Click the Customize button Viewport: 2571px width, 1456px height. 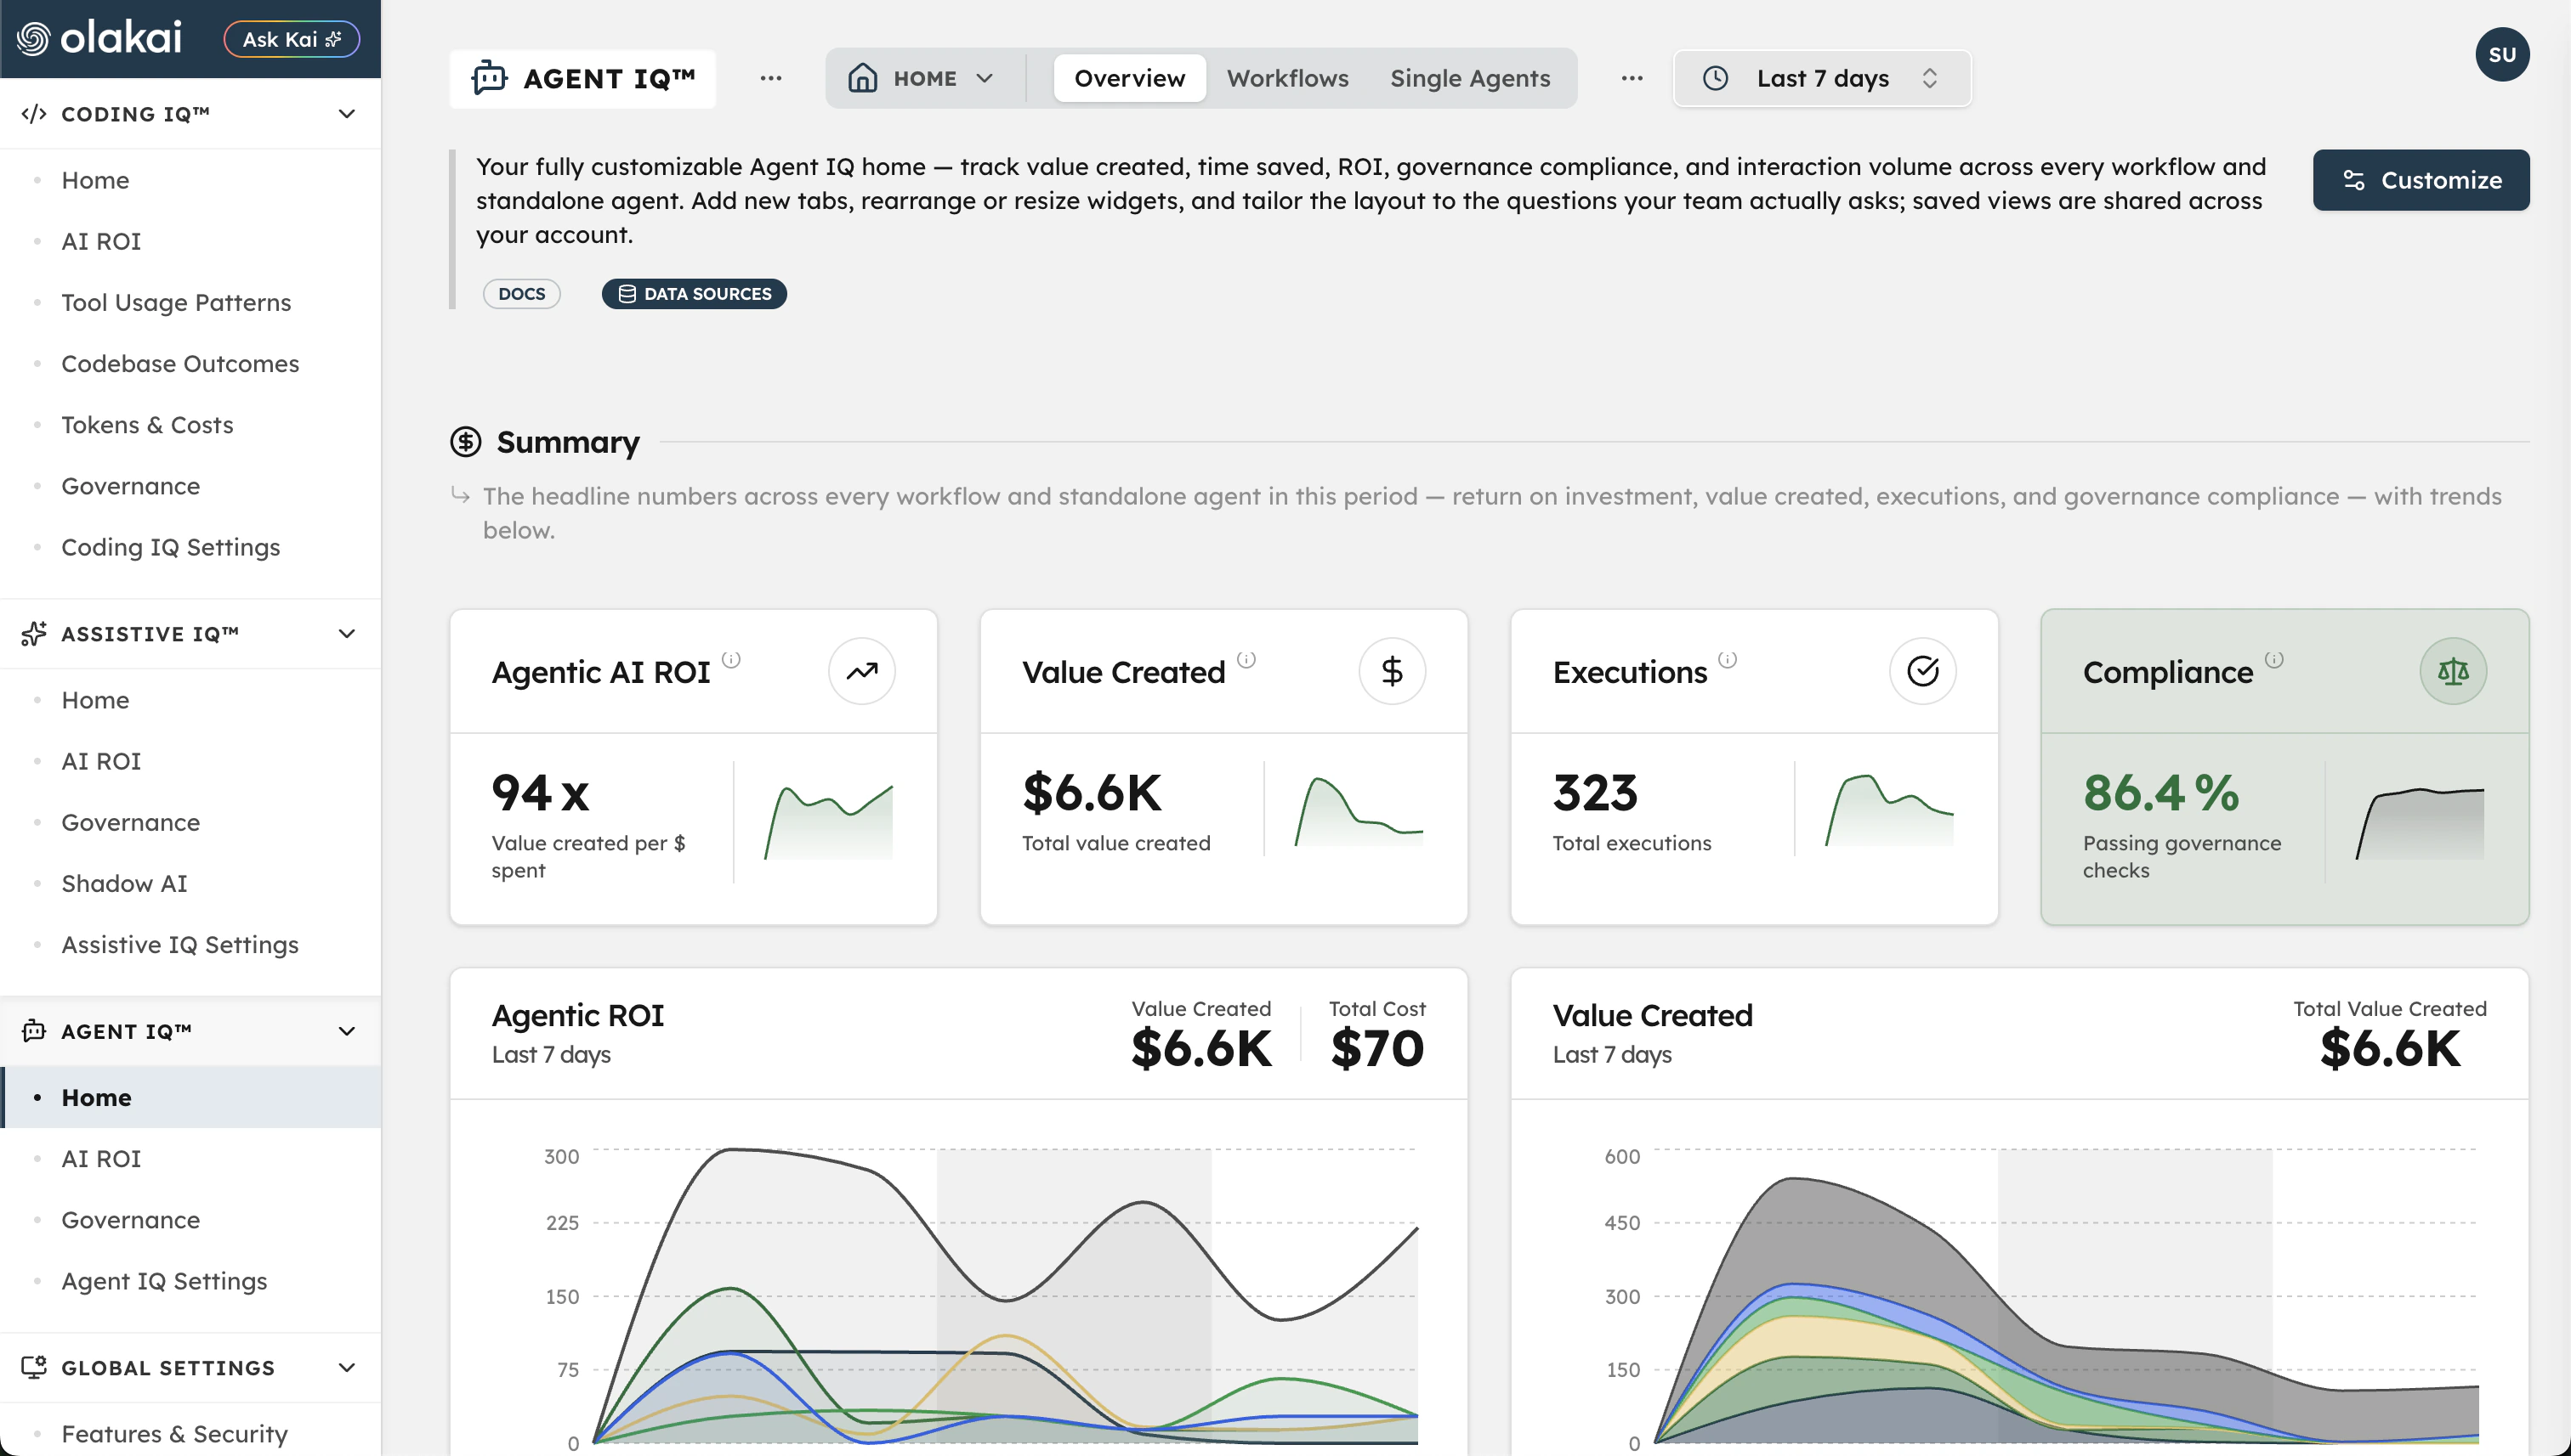point(2421,180)
